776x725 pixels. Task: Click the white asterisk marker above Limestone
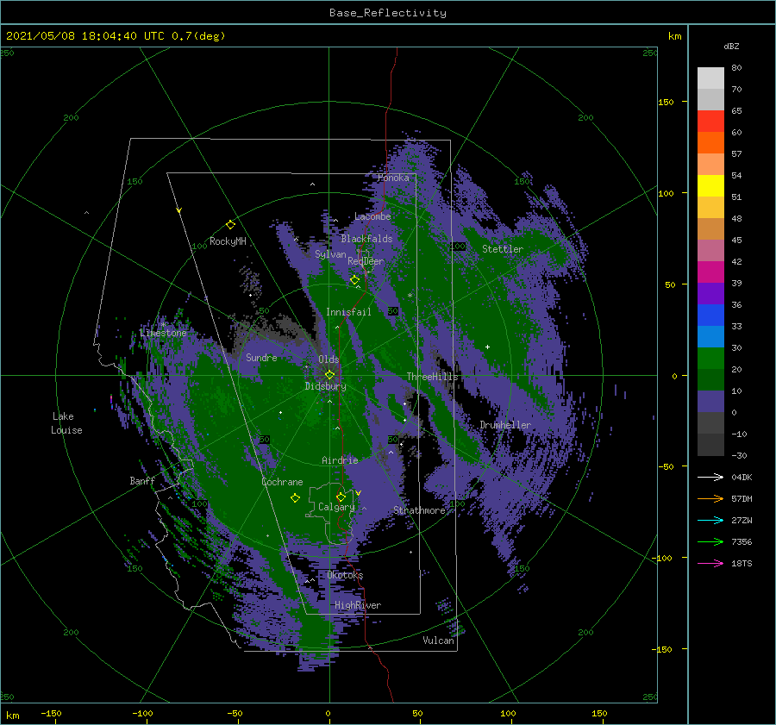[163, 325]
